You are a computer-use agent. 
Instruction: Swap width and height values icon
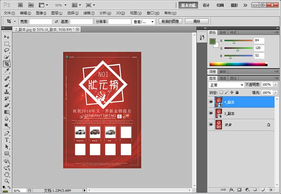click(x=56, y=21)
